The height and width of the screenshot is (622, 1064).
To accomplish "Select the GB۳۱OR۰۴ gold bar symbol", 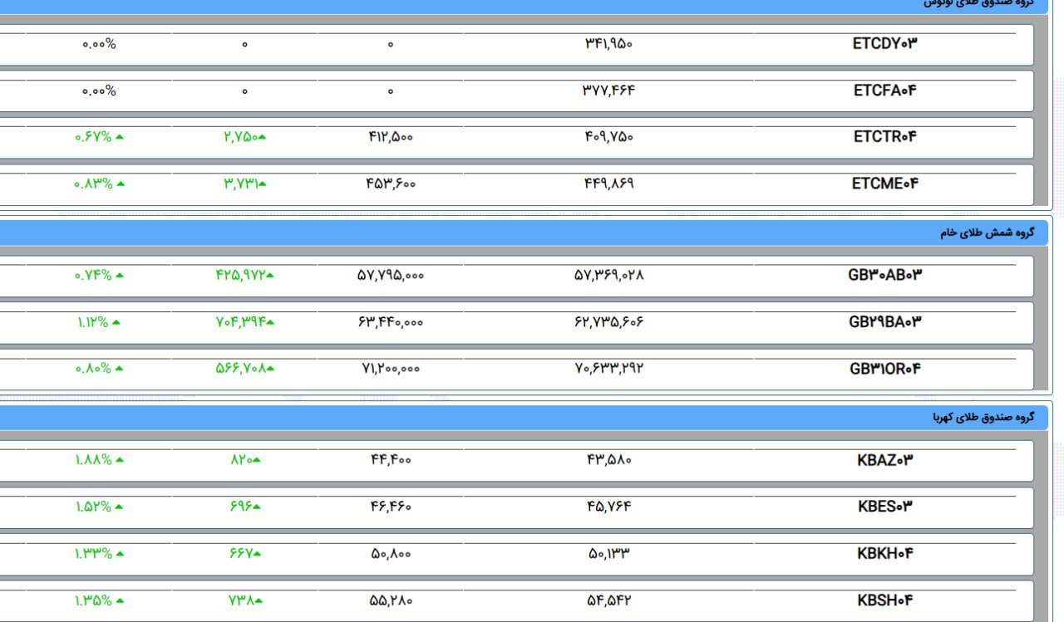I will coord(885,369).
